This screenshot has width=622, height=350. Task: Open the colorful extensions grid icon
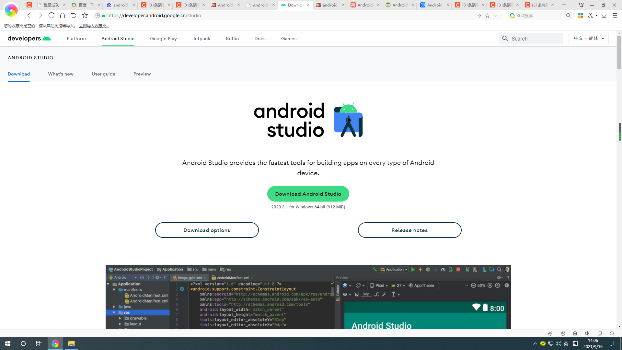click(581, 16)
